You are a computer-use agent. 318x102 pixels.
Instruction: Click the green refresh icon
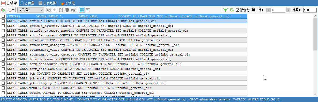coord(232,10)
